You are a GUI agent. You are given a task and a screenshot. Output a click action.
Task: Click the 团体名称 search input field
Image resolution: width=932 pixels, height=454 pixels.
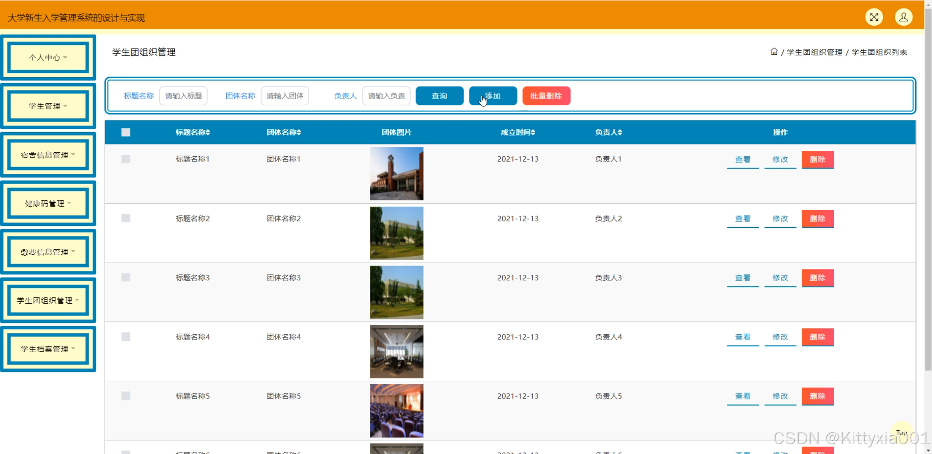tap(285, 96)
